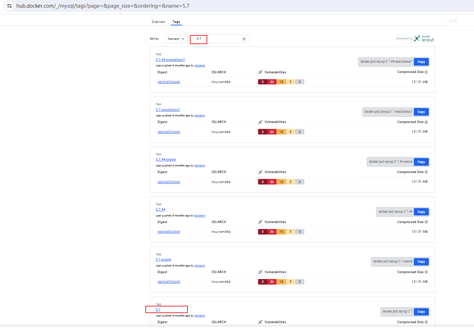Viewport: 474px width, 328px height.
Task: Click low count 5 swatch for 5.7.44 tag
Action: coord(290,232)
